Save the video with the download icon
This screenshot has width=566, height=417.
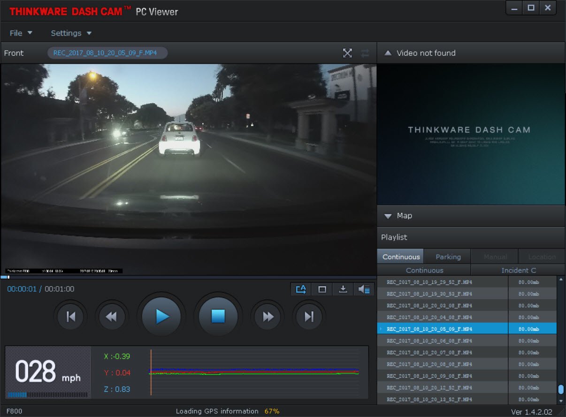click(x=343, y=289)
